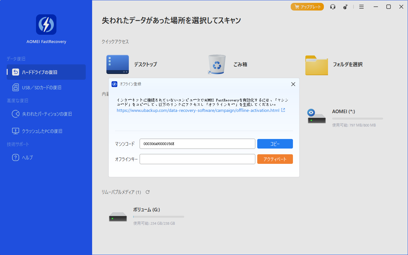Image resolution: width=408 pixels, height=255 pixels.
Task: Refresh the リムーバブルメディア list
Action: click(148, 192)
